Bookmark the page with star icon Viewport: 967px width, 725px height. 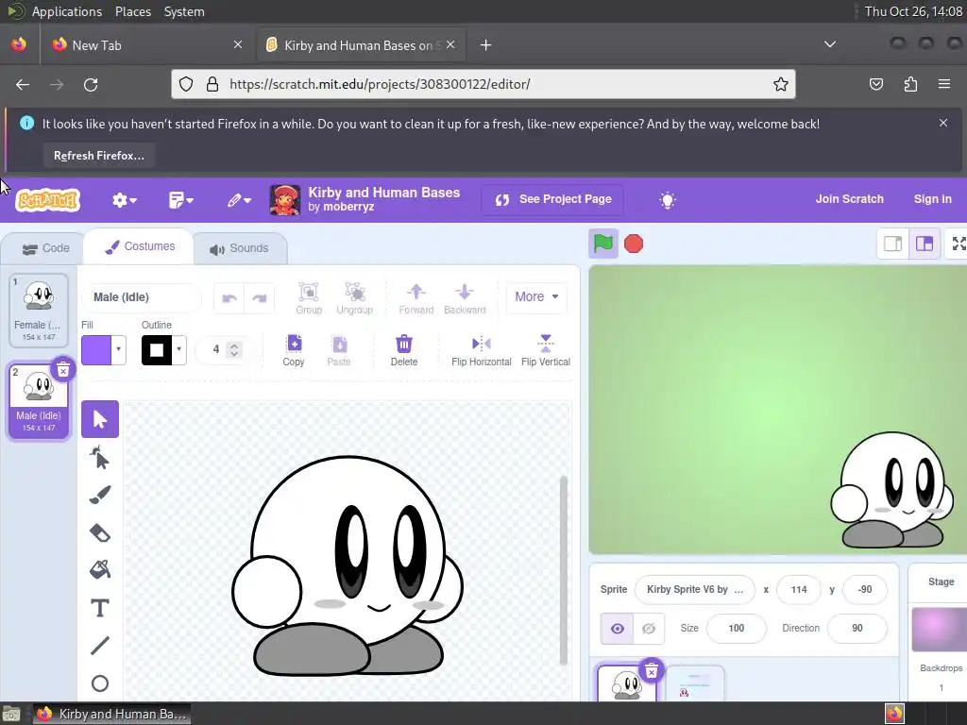click(x=781, y=84)
